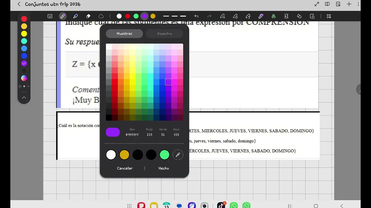Screen dimensions: 371x208
Task: Choose the first stroke thickness preset
Action: point(166,16)
